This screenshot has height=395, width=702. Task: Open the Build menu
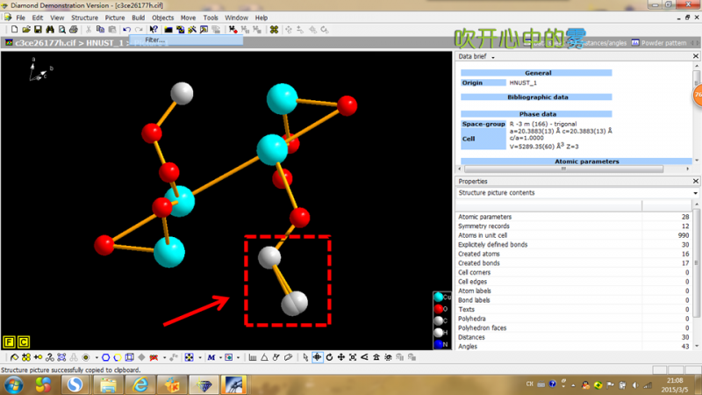(139, 18)
